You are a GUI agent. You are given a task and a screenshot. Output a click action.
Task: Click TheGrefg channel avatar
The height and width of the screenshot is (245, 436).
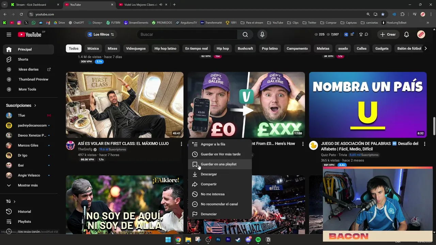[x=71, y=146]
